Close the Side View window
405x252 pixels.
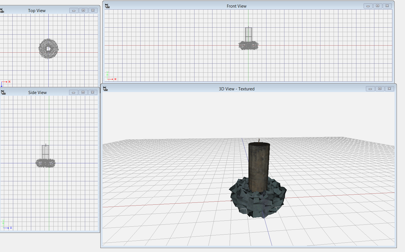pos(92,92)
